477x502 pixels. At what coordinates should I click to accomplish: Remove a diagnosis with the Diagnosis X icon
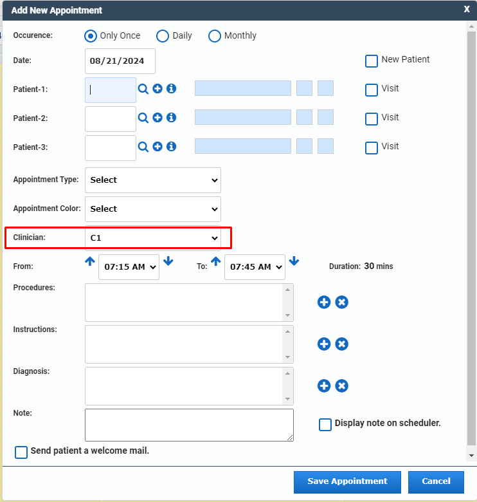click(x=342, y=386)
